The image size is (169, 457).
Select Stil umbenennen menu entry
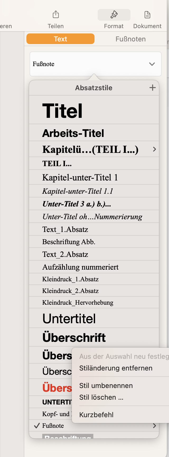coord(106,386)
